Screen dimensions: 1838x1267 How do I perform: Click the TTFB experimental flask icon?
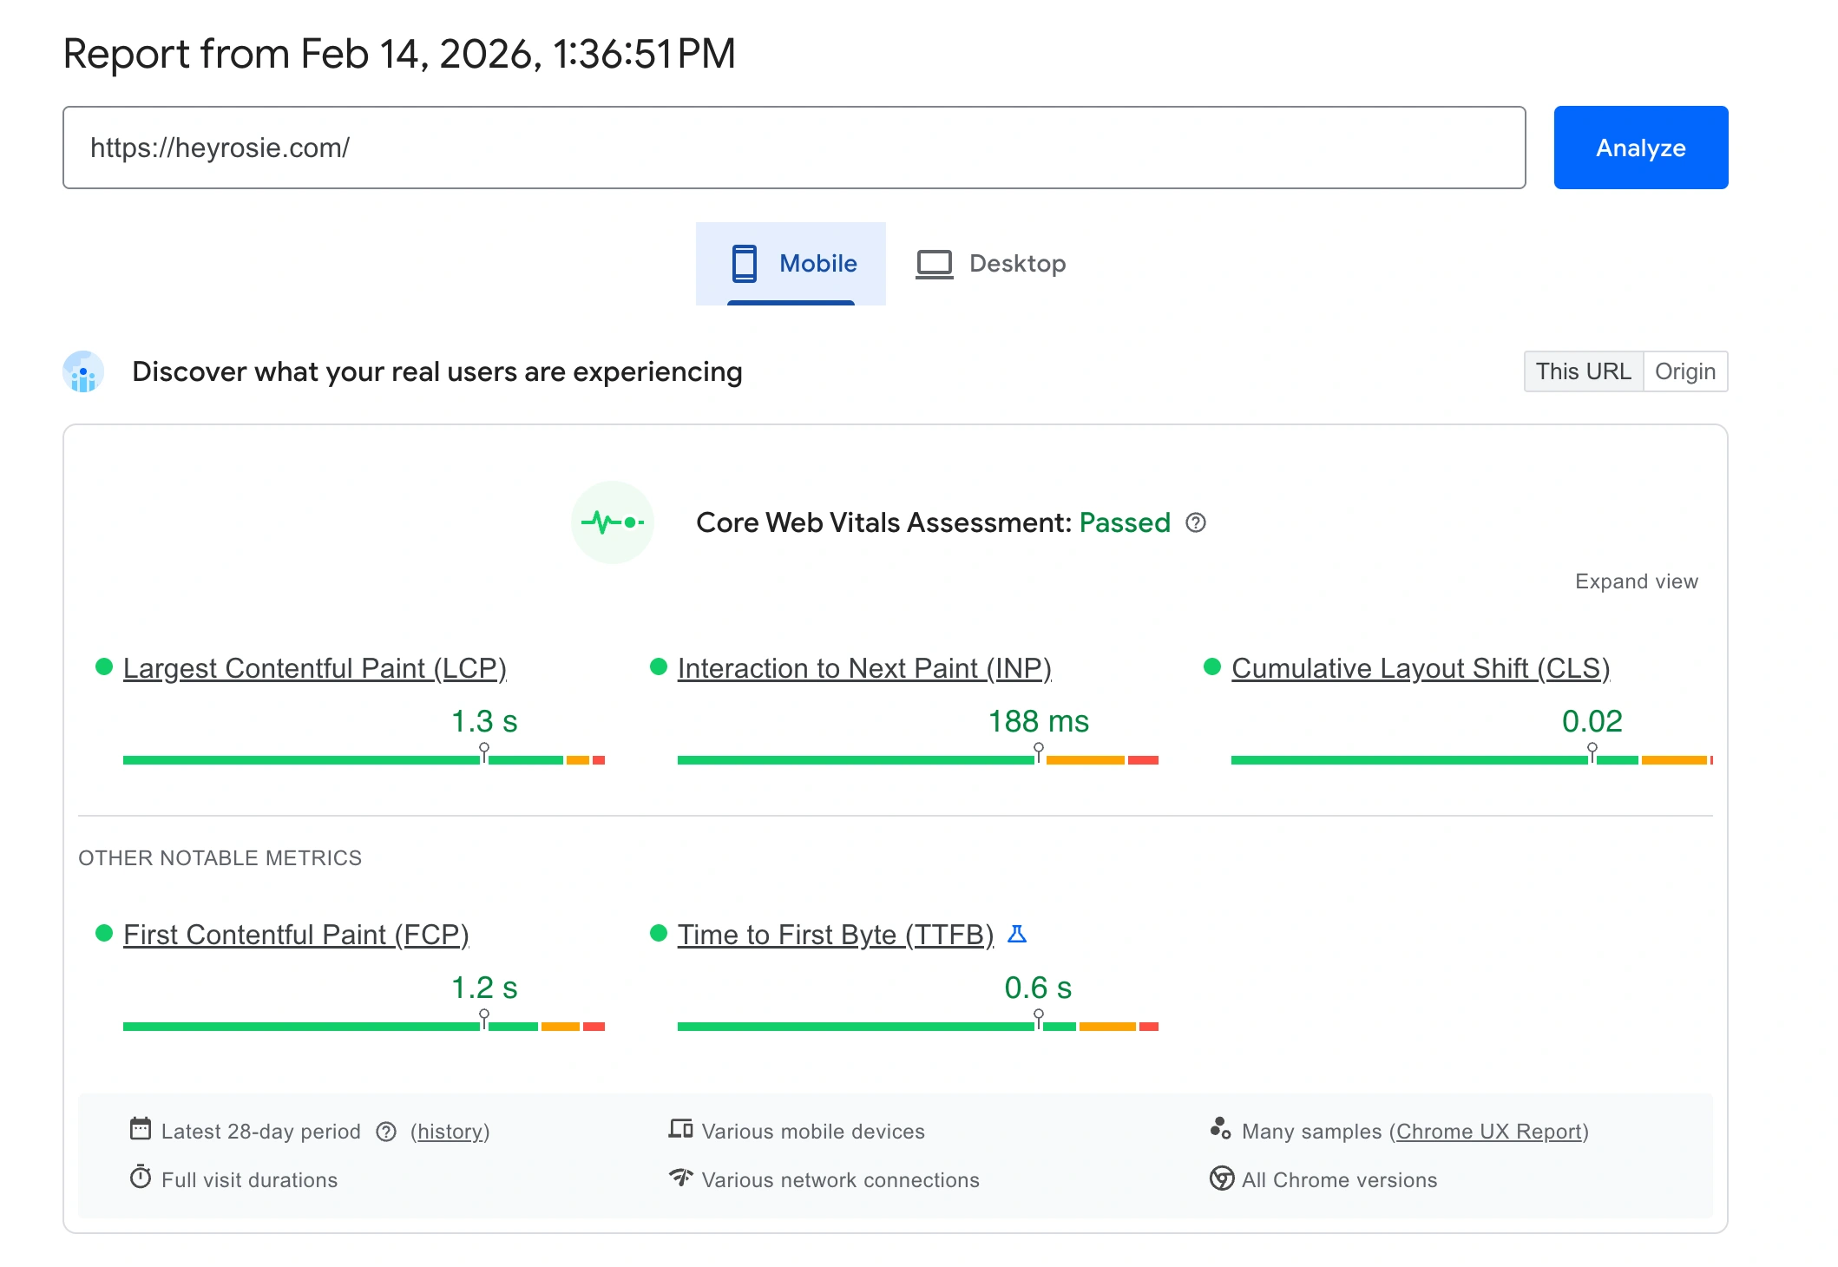coord(1017,934)
